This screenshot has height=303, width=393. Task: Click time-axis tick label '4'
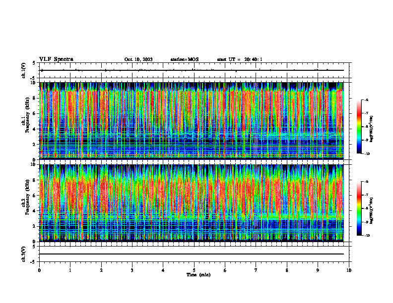click(163, 270)
